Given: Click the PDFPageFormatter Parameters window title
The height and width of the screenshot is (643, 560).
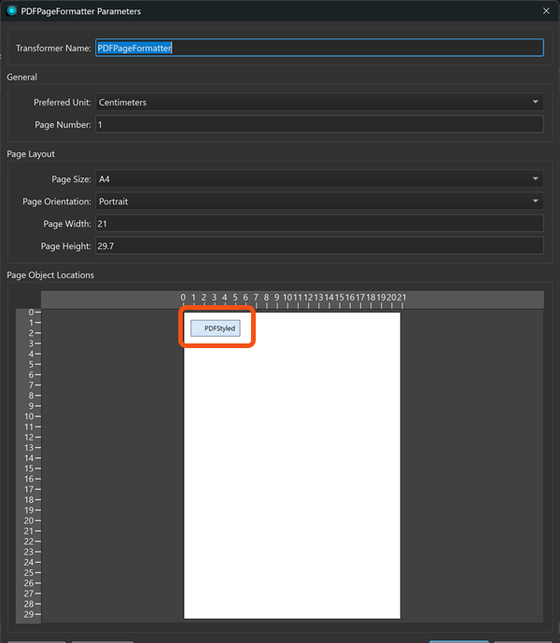Looking at the screenshot, I should click(x=81, y=11).
